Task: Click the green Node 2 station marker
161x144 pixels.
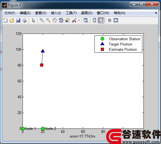Action: coord(43,128)
